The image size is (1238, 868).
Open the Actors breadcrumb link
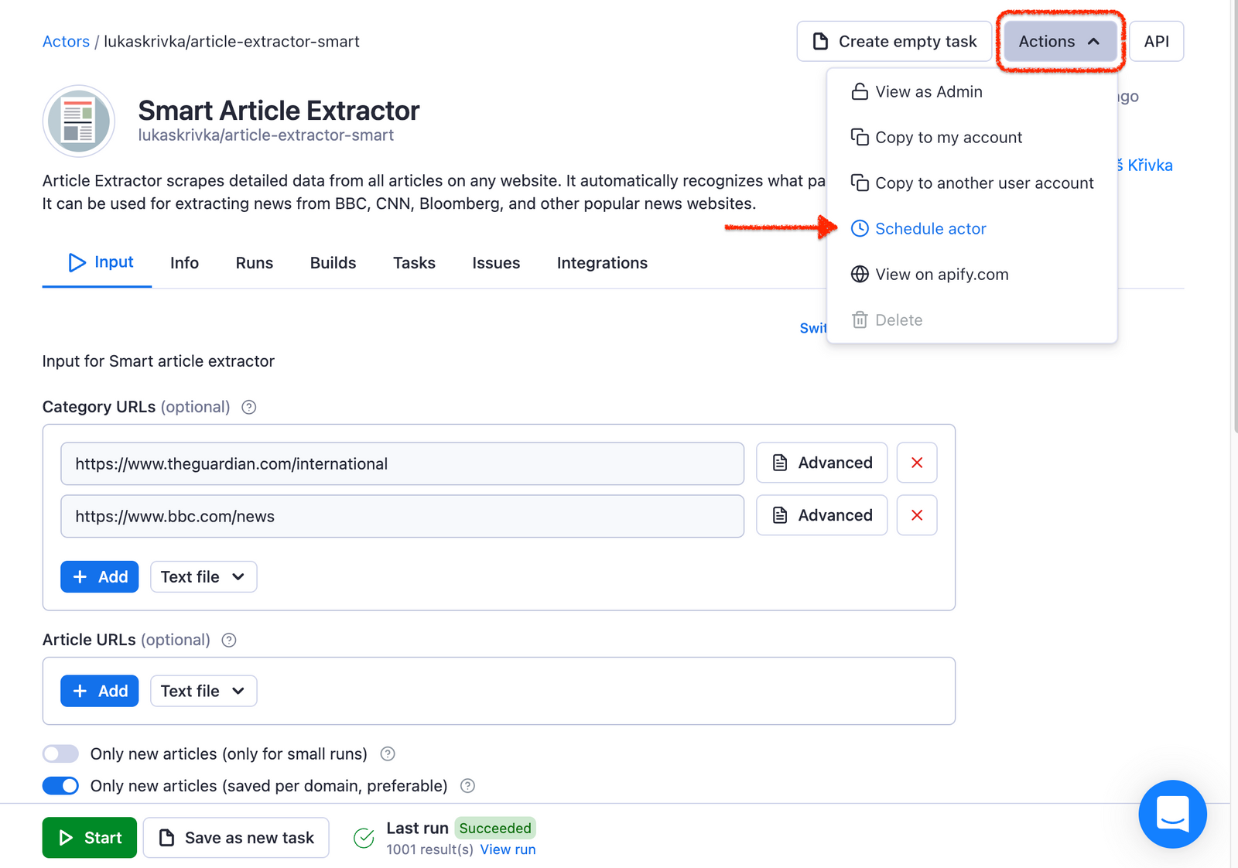point(66,41)
